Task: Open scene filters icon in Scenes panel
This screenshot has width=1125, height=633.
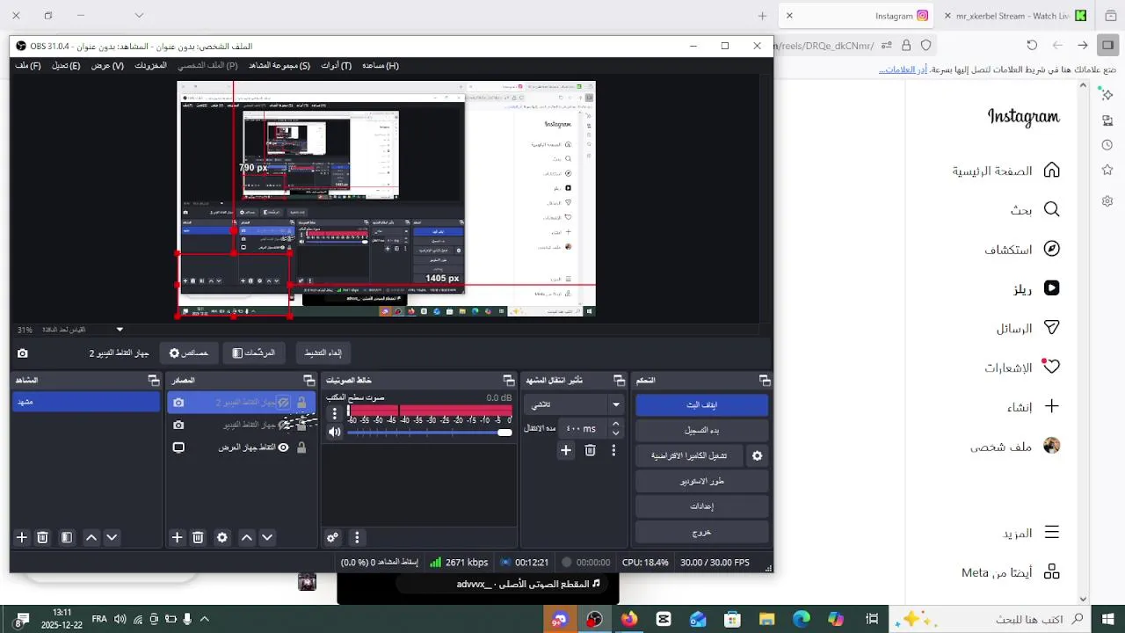Action: click(67, 537)
